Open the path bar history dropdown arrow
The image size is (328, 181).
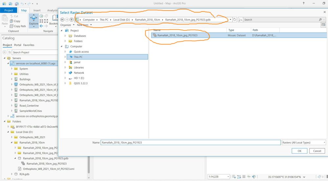tap(230, 20)
